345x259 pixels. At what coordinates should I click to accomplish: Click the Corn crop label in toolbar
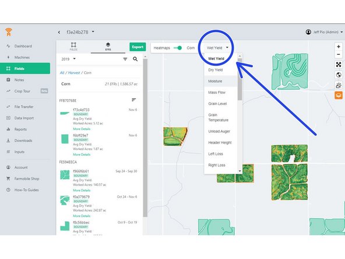pos(191,48)
